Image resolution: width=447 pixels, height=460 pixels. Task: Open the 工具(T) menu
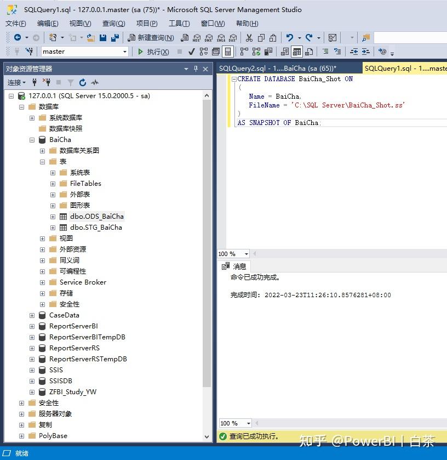[x=179, y=24]
